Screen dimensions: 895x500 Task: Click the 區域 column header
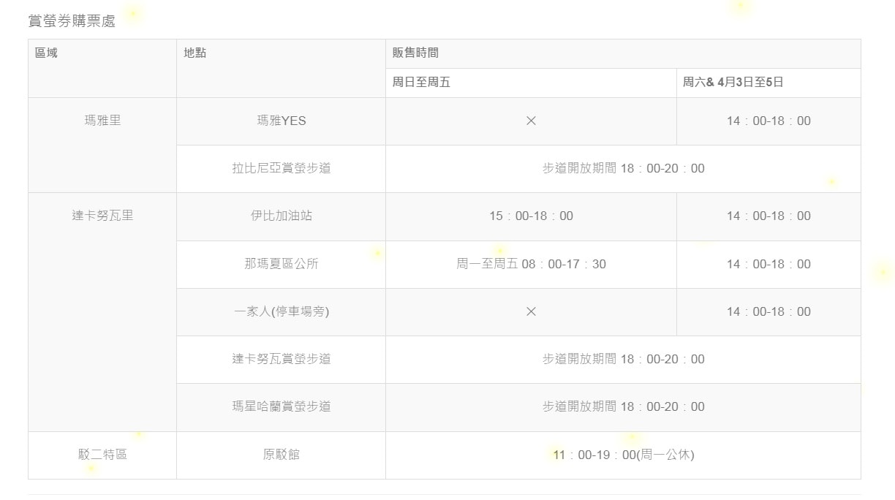pyautogui.click(x=46, y=53)
